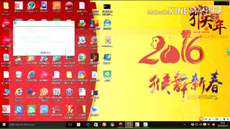
Task: Open the Store from the taskbar
Action: coord(96,125)
